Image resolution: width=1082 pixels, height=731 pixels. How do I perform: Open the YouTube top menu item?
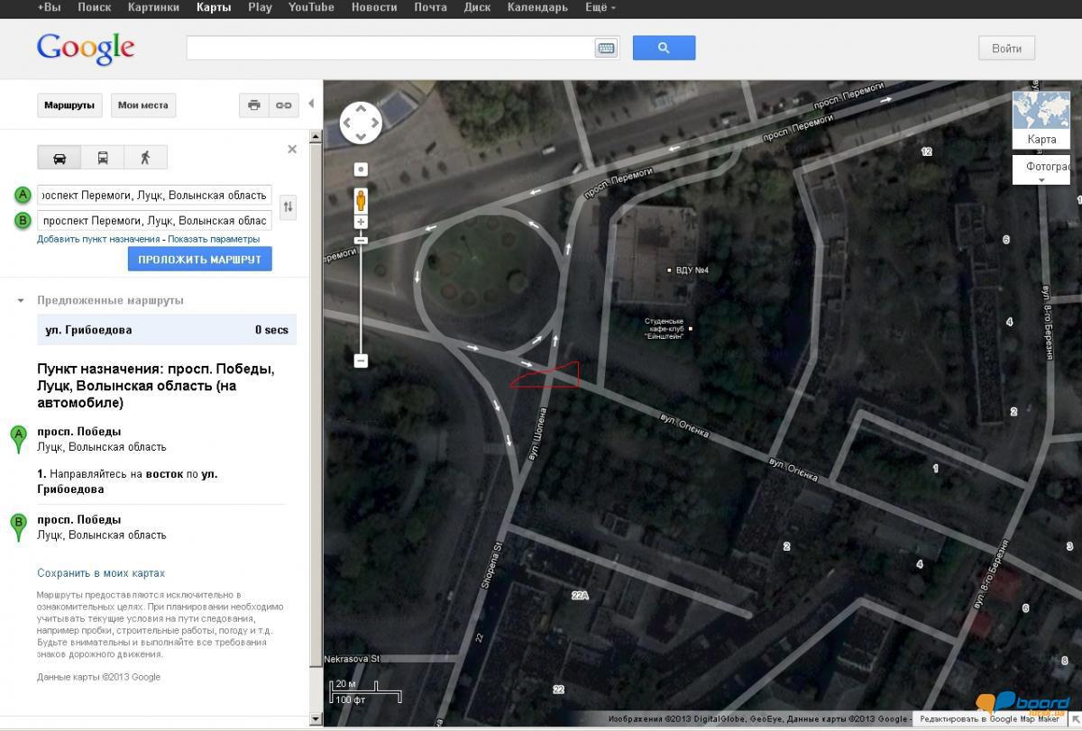pyautogui.click(x=311, y=7)
